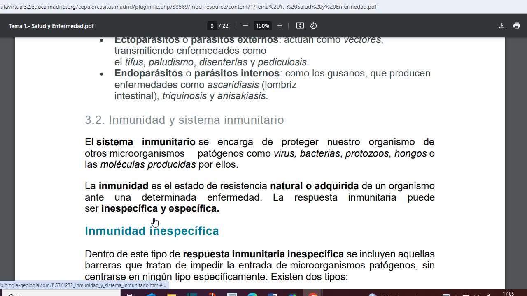Click the italic word 'disenterías'

pyautogui.click(x=223, y=62)
